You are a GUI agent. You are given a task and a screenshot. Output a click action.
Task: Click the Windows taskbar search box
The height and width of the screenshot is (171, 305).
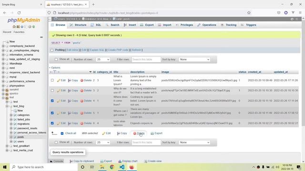coord(43,167)
